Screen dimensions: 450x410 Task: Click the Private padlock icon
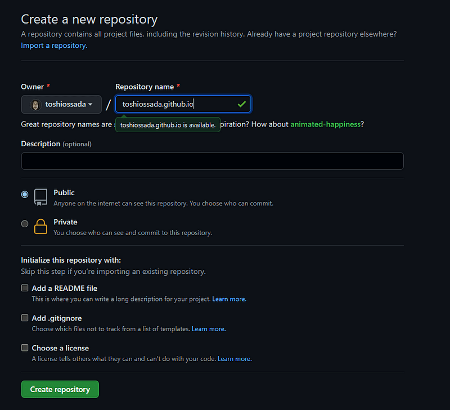(40, 227)
